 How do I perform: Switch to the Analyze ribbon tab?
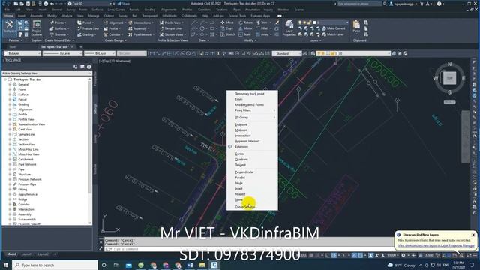click(67, 16)
